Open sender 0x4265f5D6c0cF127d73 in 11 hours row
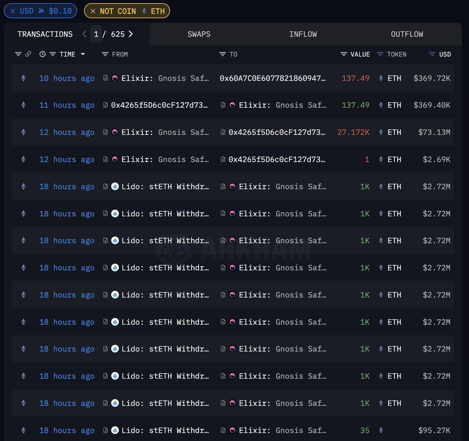469x441 pixels. coord(159,105)
